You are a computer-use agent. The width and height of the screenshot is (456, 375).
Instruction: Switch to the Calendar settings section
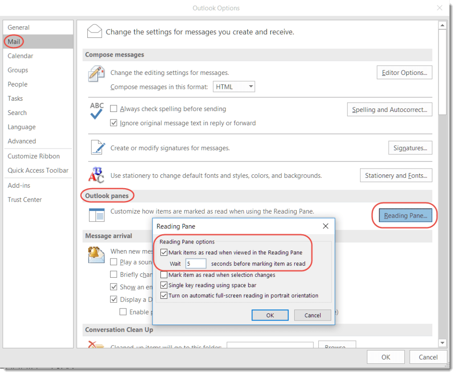tap(21, 56)
